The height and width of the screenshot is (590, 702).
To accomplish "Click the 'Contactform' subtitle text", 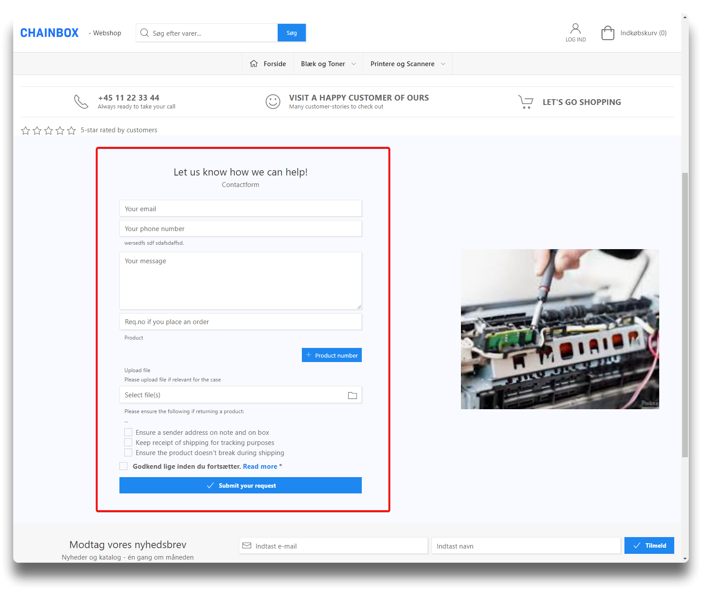I will pyautogui.click(x=241, y=185).
